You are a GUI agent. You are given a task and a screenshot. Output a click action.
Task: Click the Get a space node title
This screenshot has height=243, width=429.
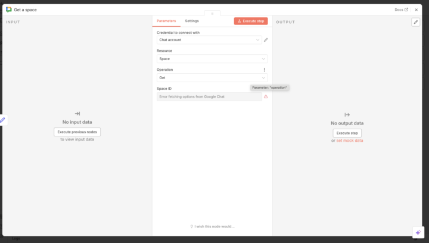25,10
